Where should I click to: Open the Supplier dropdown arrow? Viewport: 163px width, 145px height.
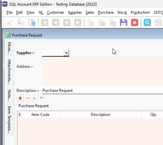[66, 53]
